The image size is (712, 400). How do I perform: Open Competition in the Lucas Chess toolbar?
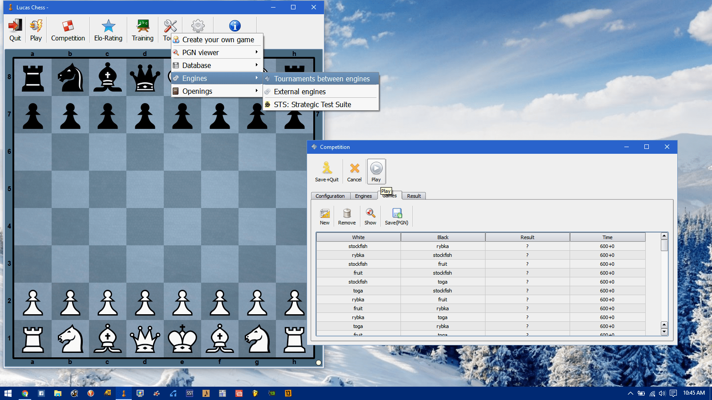pyautogui.click(x=68, y=30)
